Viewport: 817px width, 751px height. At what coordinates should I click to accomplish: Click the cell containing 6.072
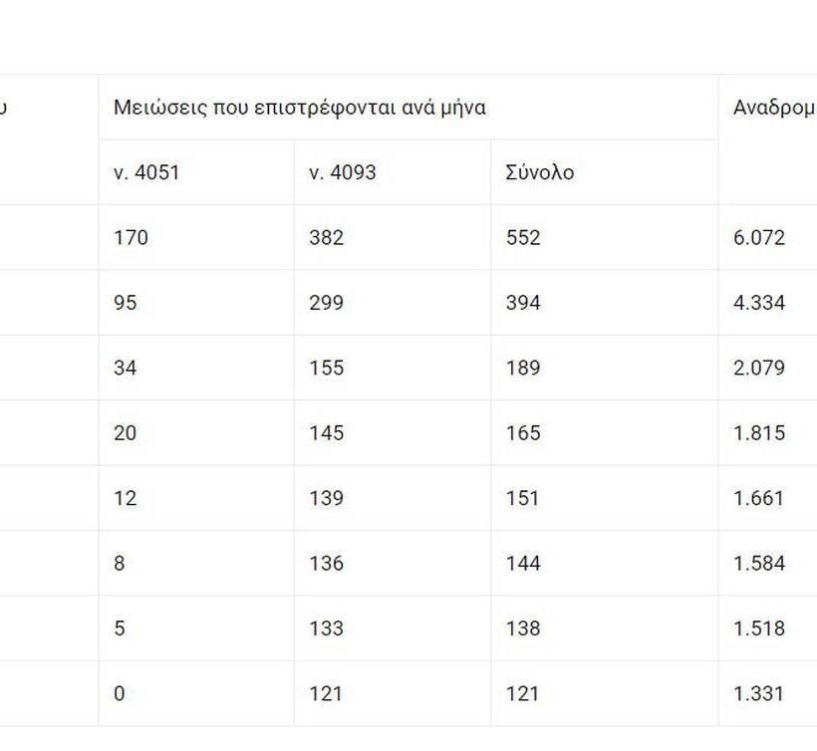tap(759, 237)
